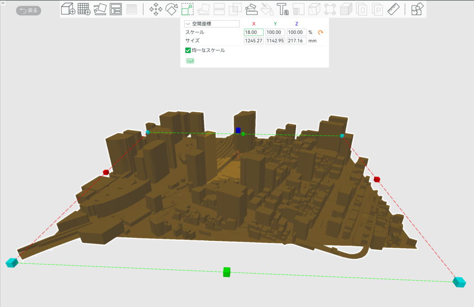Click the 戻る back button

[29, 10]
